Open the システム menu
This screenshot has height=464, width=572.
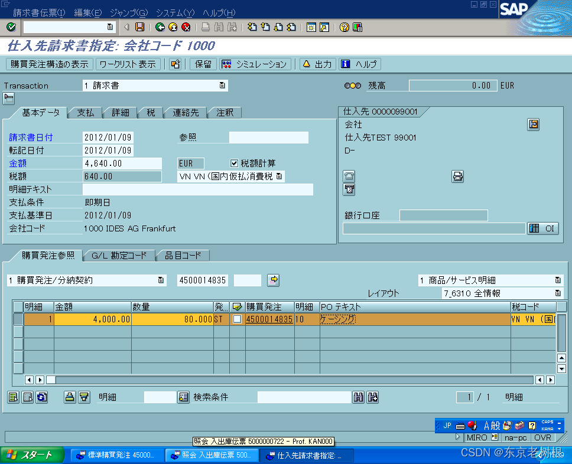[x=170, y=12]
